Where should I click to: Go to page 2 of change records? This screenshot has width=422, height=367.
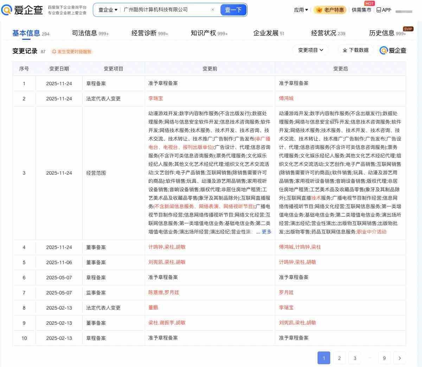339,358
